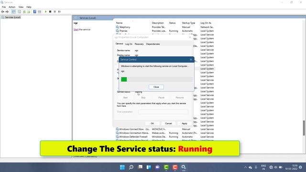This screenshot has width=306, height=172.
Task: Click the green Start Service play icon
Action: 46,11
